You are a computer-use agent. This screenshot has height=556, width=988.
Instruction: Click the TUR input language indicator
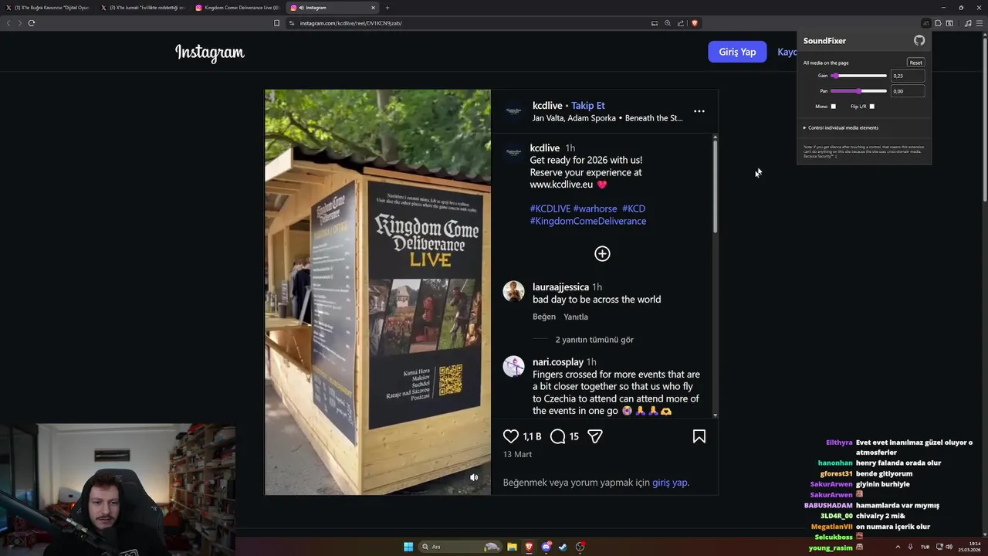(x=925, y=547)
